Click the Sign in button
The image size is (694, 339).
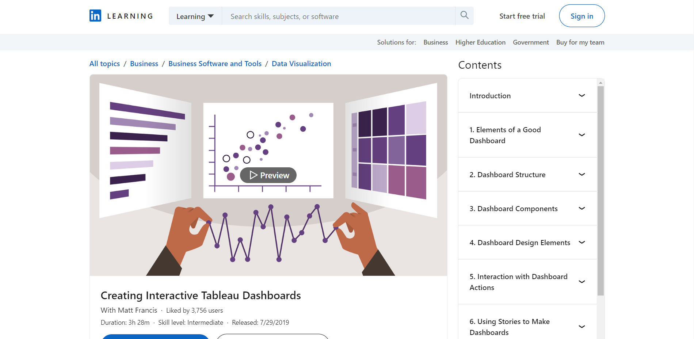(581, 16)
